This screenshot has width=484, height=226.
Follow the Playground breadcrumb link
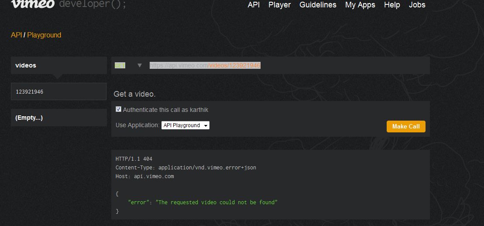point(44,35)
